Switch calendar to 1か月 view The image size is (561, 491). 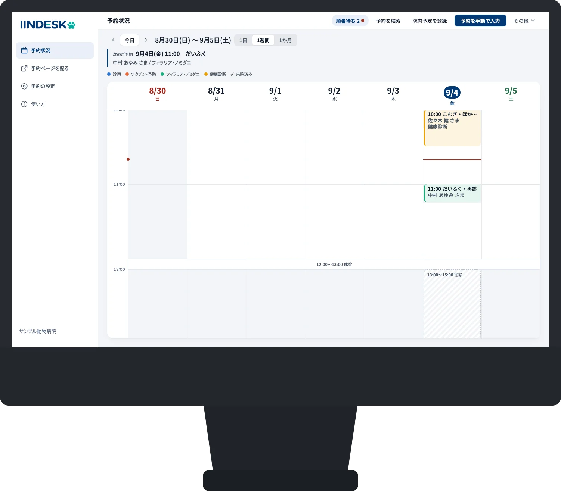285,40
